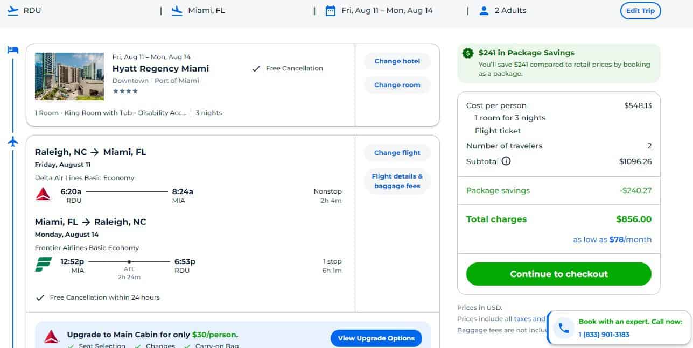Screen dimensions: 693x348
Task: Click the phone icon in the expert box
Action: tap(563, 328)
